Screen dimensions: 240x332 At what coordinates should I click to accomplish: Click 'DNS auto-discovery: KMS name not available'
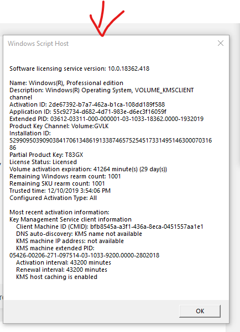79,234
